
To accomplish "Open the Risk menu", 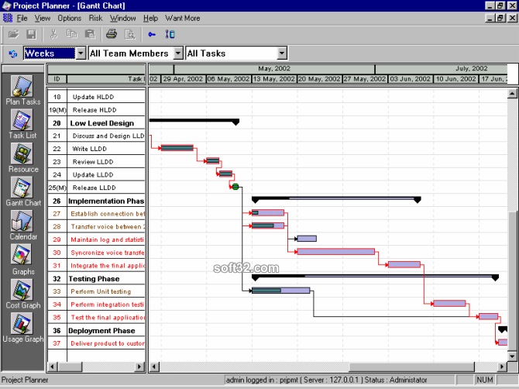I will click(95, 18).
